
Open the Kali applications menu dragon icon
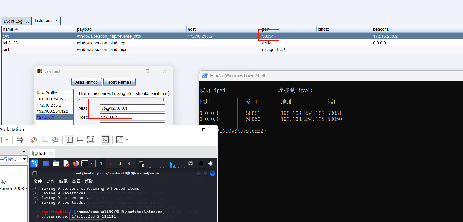(x=34, y=163)
